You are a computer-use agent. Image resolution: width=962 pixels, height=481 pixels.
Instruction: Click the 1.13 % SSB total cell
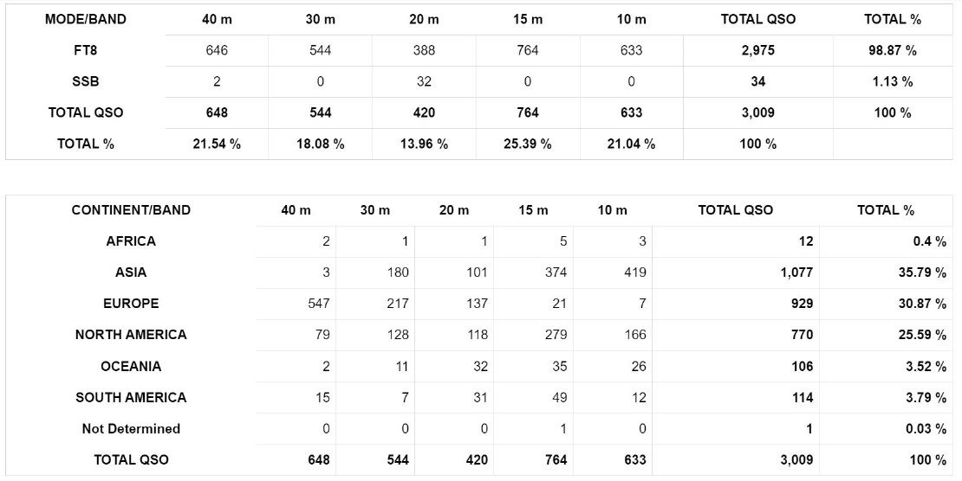coord(892,81)
